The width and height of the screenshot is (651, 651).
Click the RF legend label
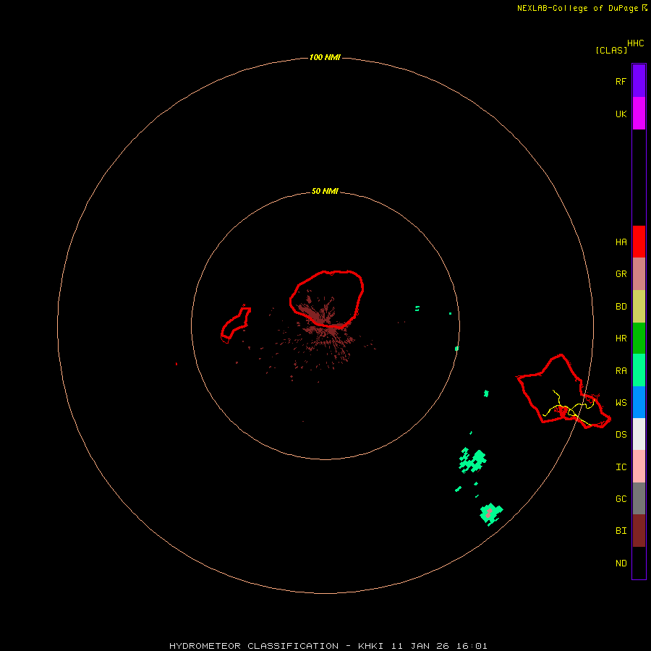(621, 81)
